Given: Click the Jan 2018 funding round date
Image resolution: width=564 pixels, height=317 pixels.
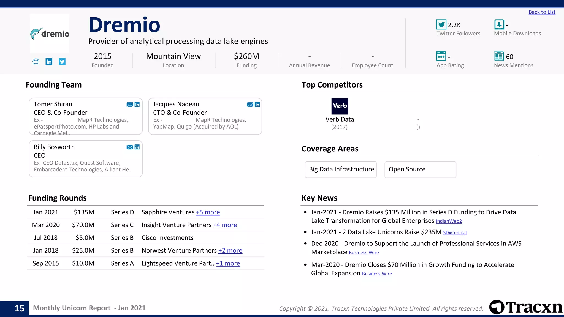Looking at the screenshot, I should click(46, 250).
